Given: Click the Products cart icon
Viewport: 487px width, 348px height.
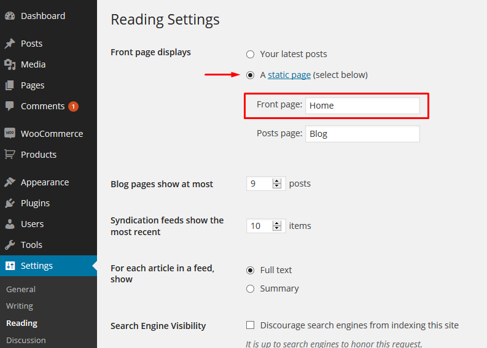Looking at the screenshot, I should [10, 155].
